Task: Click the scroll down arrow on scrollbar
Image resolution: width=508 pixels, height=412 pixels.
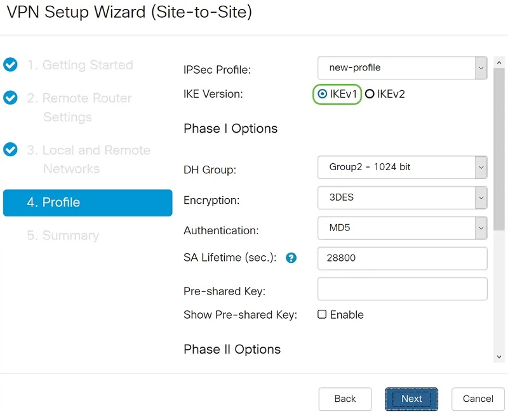Action: (499, 357)
